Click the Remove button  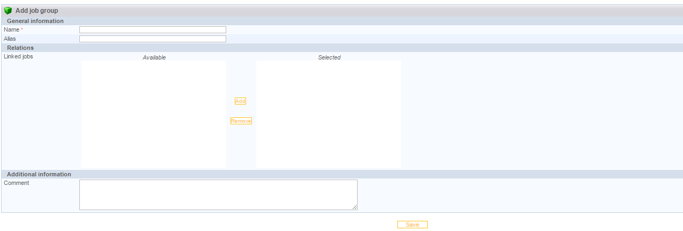pyautogui.click(x=241, y=121)
